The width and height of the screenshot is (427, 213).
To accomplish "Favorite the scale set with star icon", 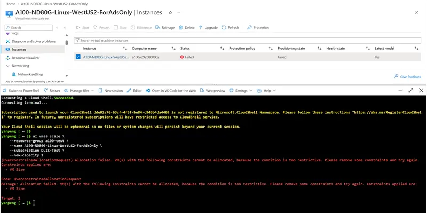I will point(170,12).
